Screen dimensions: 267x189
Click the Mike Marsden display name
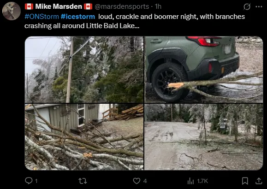(x=59, y=6)
